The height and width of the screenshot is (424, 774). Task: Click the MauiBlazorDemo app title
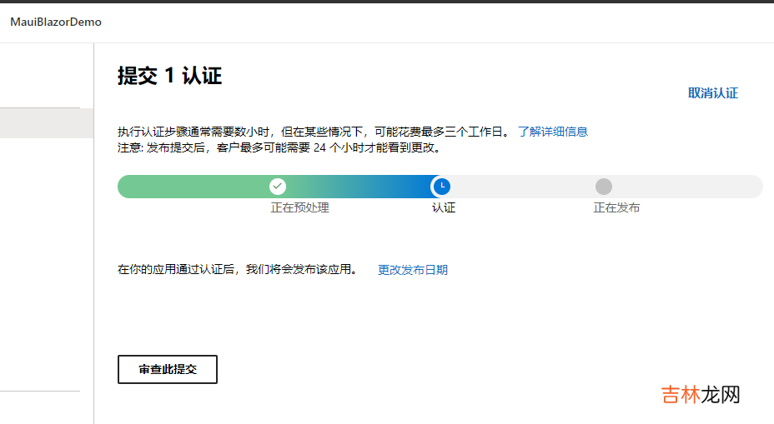[56, 22]
